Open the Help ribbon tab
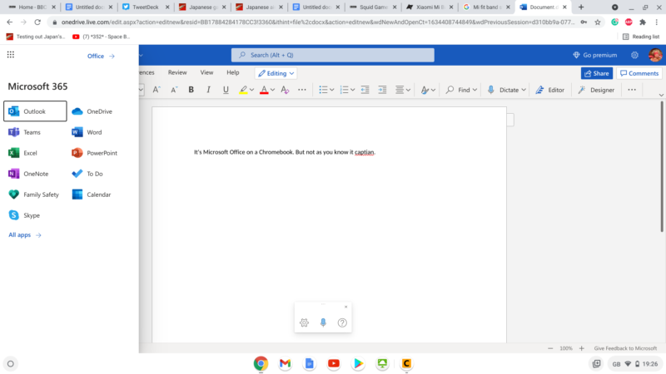 [233, 72]
